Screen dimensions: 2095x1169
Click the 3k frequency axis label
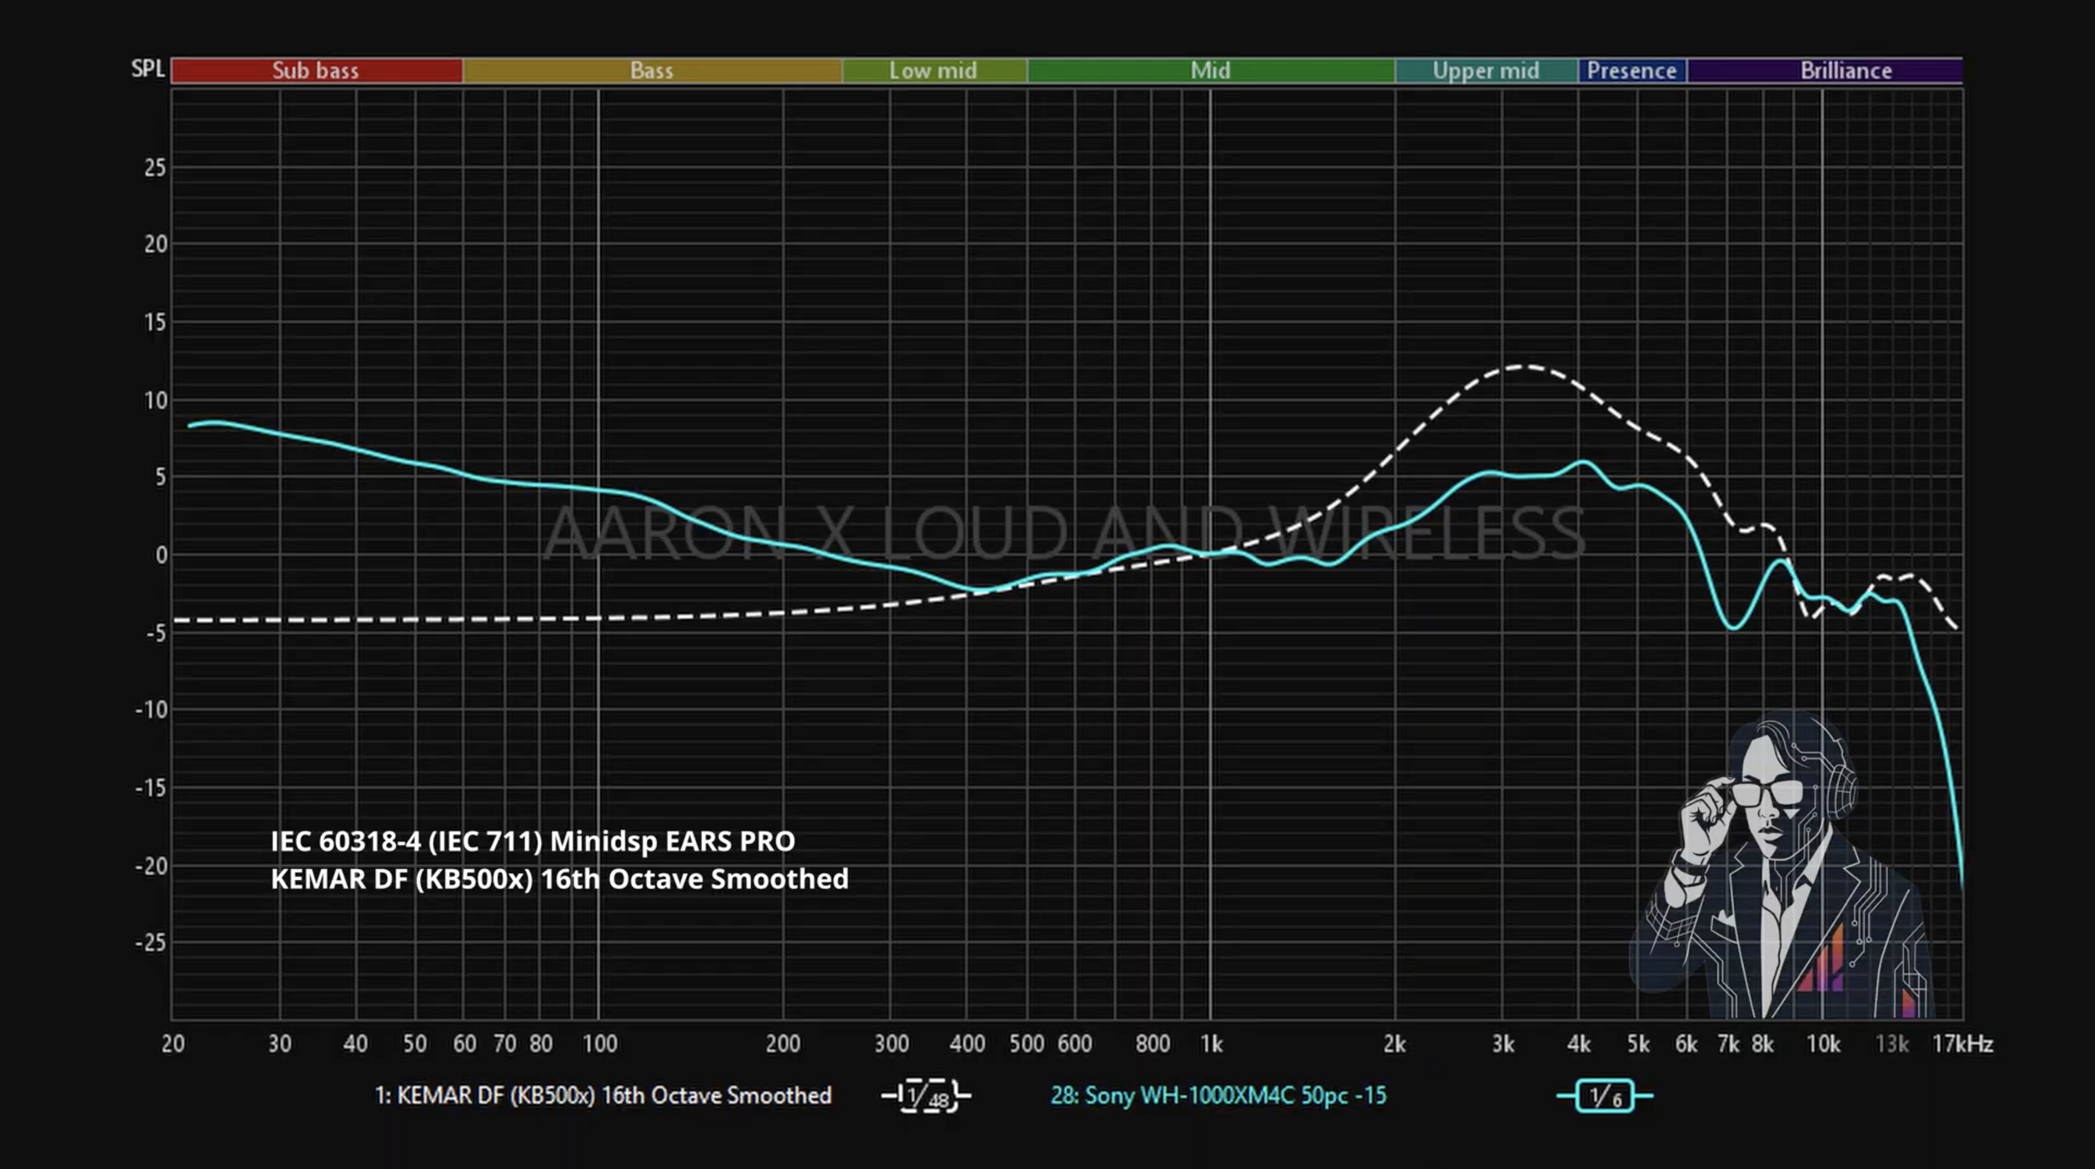pos(1503,1043)
